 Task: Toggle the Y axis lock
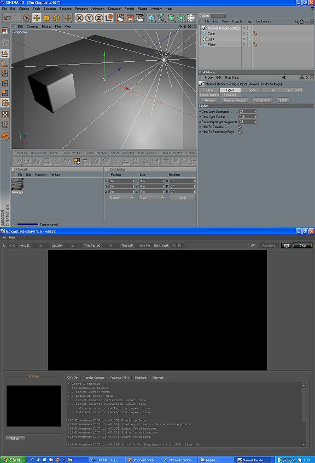point(89,18)
